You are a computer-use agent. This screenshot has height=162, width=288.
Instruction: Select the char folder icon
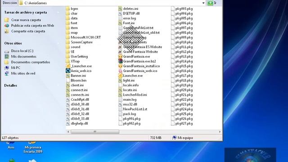(68, 13)
